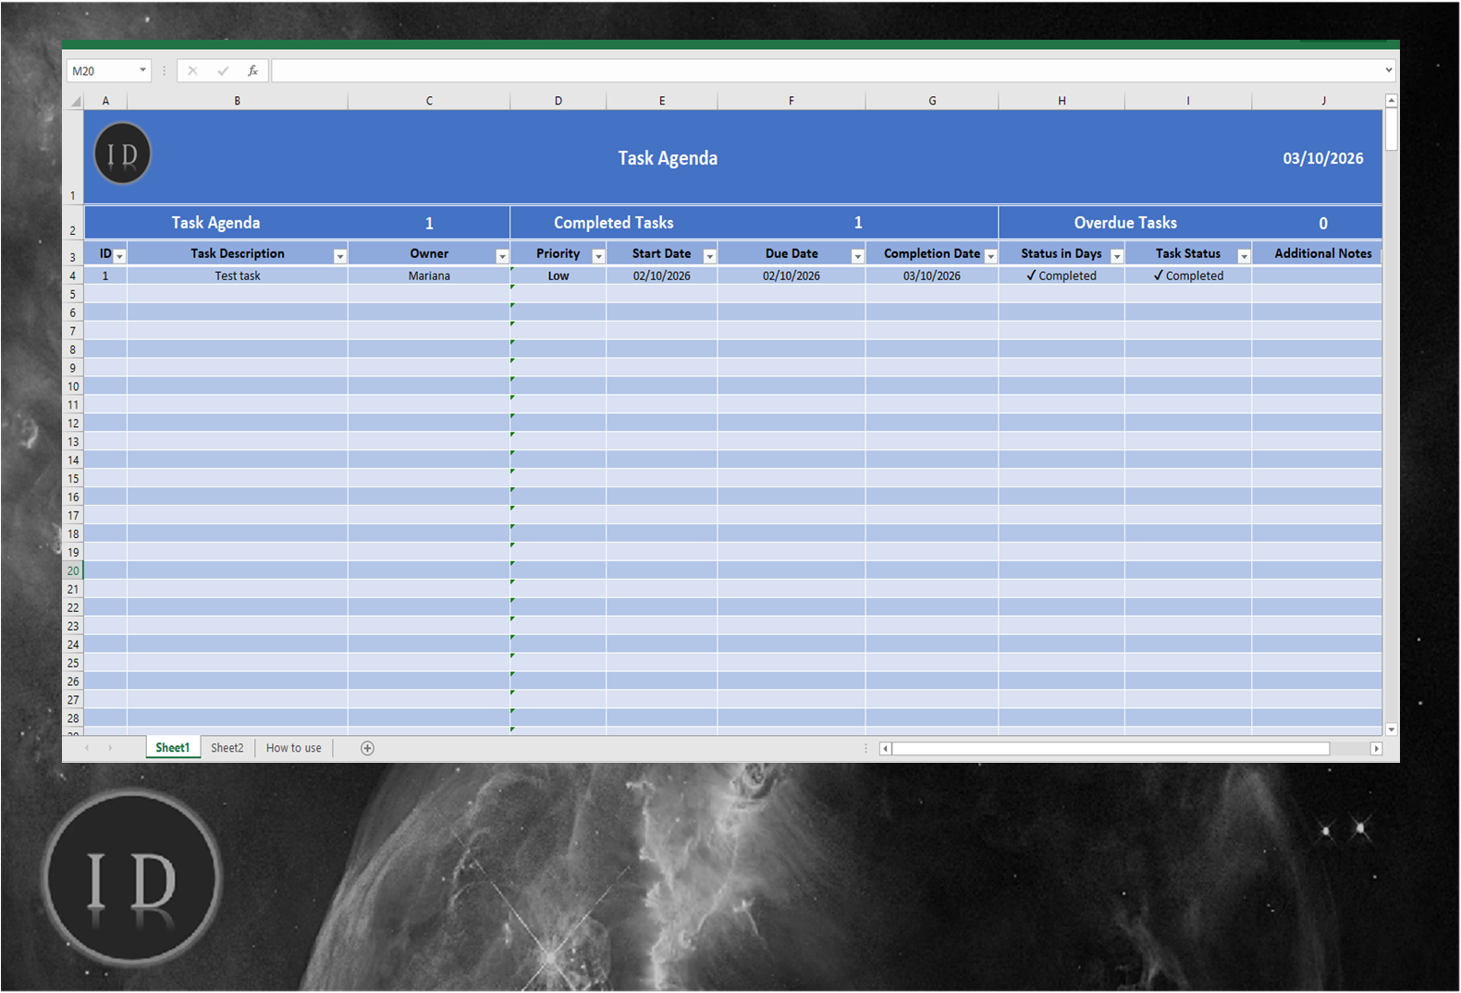Screen dimensions: 1461x993
Task: Click the vertical scrollbar down arrow
Action: point(1391,729)
